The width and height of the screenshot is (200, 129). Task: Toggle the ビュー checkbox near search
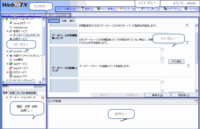pos(36,87)
